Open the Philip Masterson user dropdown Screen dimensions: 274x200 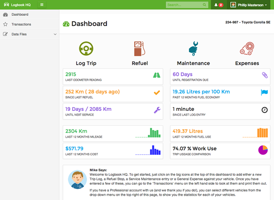[x=249, y=5]
